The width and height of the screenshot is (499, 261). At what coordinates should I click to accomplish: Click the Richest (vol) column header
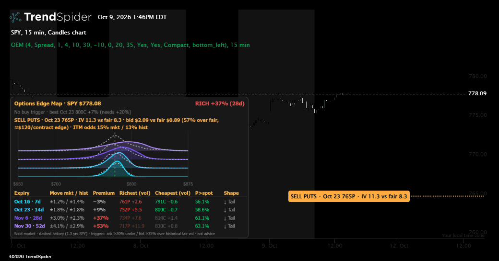[x=135, y=193]
